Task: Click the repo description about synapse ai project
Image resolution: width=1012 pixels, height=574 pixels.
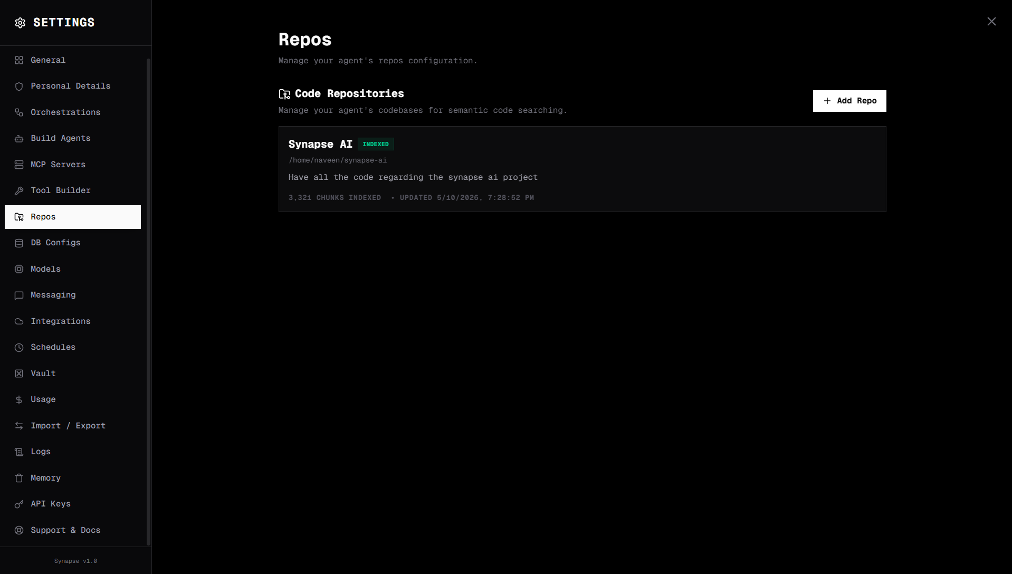Action: click(x=413, y=177)
